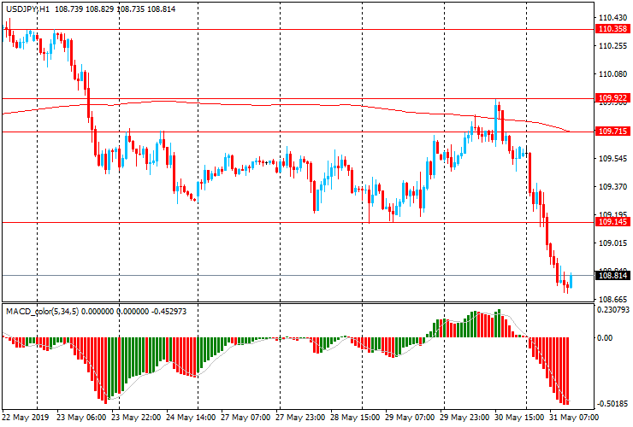Click the 27 May 07:00 time label
This screenshot has height=427, width=633.
pyautogui.click(x=246, y=417)
